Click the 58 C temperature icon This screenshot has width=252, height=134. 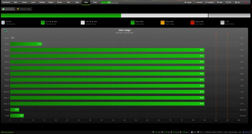coord(192,132)
